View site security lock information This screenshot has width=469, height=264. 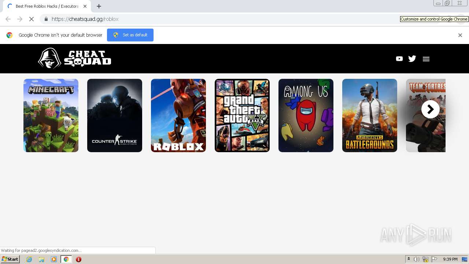click(x=46, y=19)
